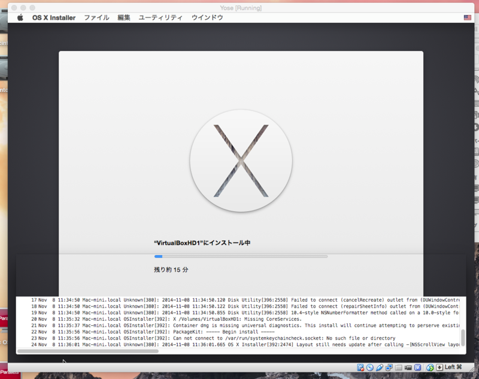
Task: Click the log's horizontal scrollbar thumb
Action: tap(88, 351)
